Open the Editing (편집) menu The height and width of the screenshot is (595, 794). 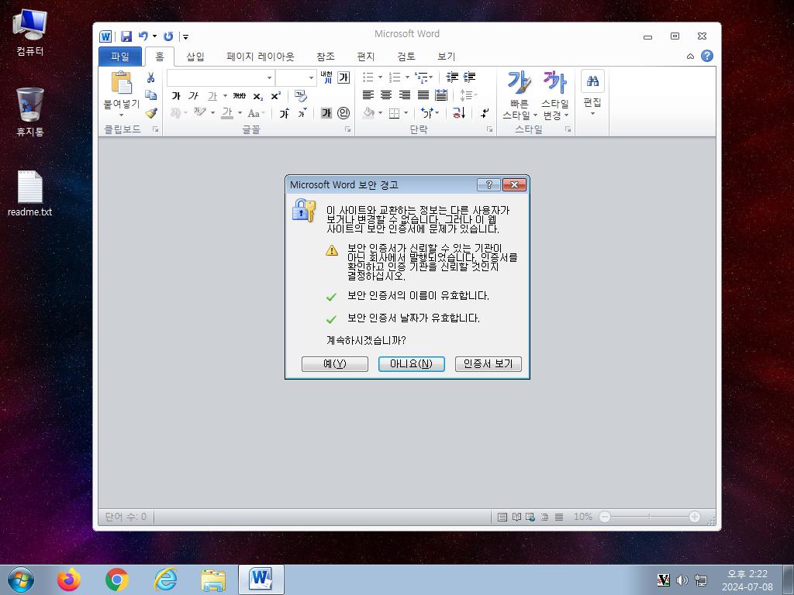click(592, 95)
